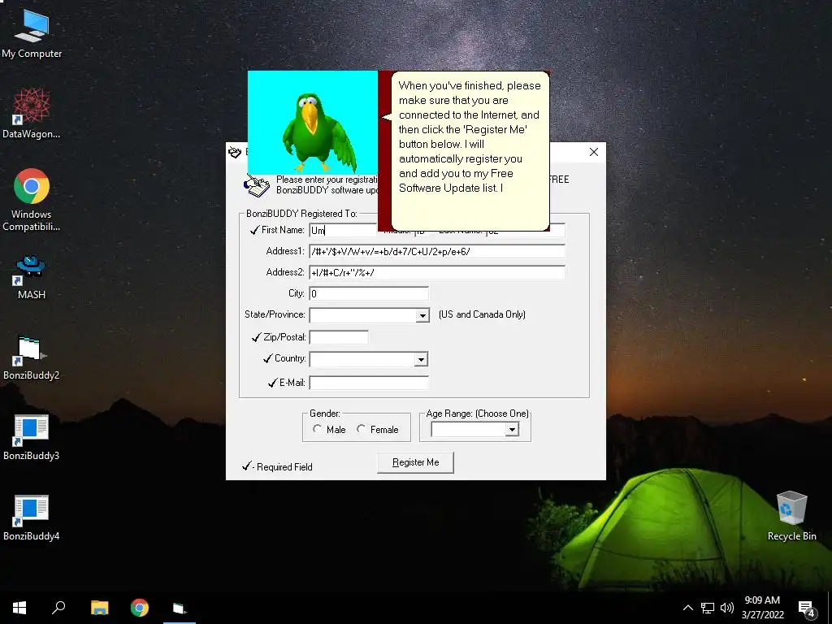Click the 'Required Field' legend text
This screenshot has height=624, width=832.
pyautogui.click(x=284, y=467)
